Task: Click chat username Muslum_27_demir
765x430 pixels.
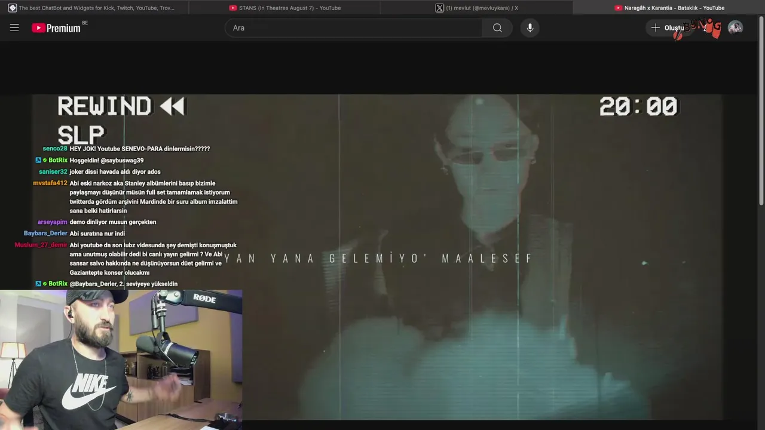Action: pyautogui.click(x=41, y=245)
